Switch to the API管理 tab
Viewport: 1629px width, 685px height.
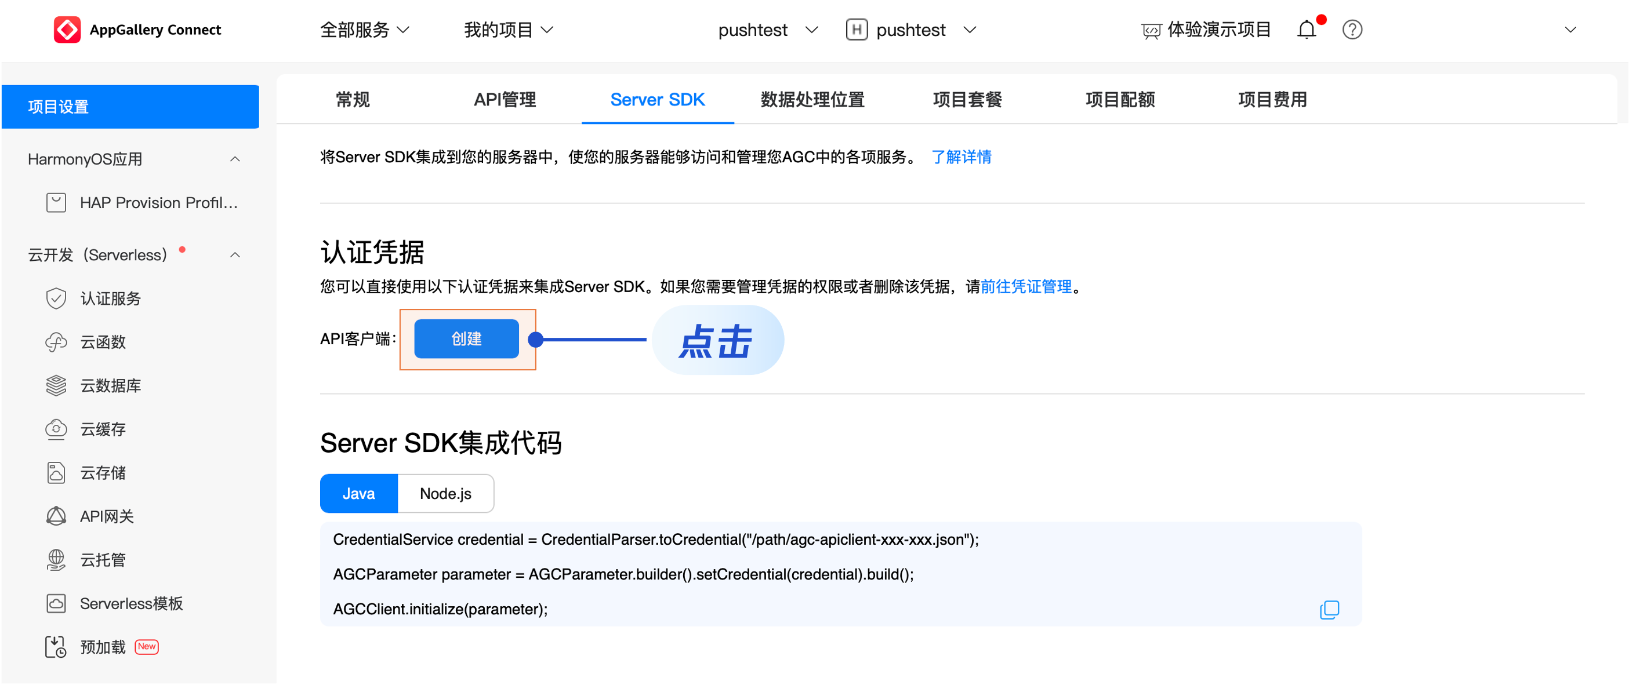pyautogui.click(x=505, y=100)
